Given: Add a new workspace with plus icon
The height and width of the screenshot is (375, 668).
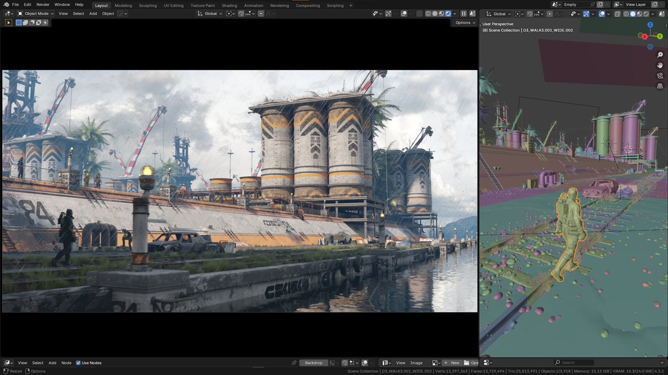Looking at the screenshot, I should click(351, 5).
